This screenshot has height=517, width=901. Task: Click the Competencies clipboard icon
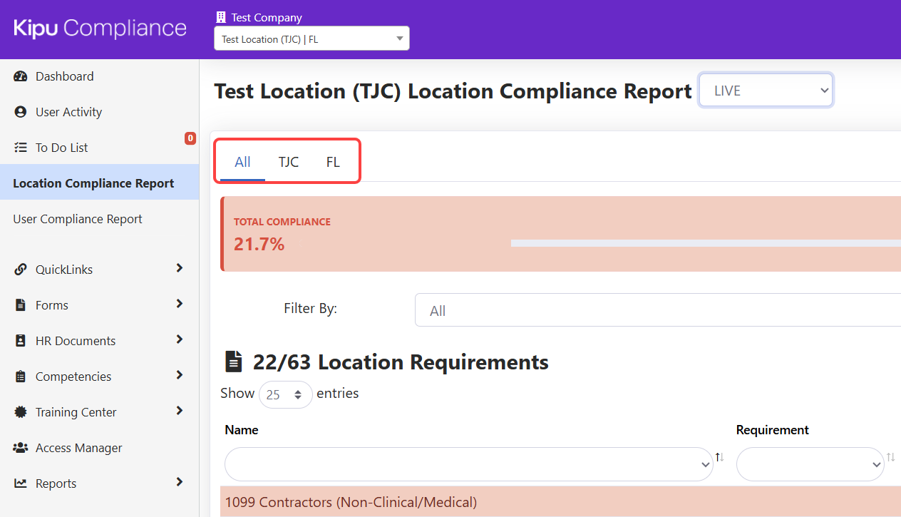point(21,377)
